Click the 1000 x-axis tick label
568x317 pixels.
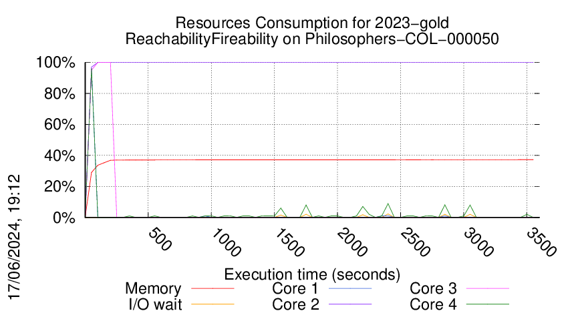click(225, 242)
